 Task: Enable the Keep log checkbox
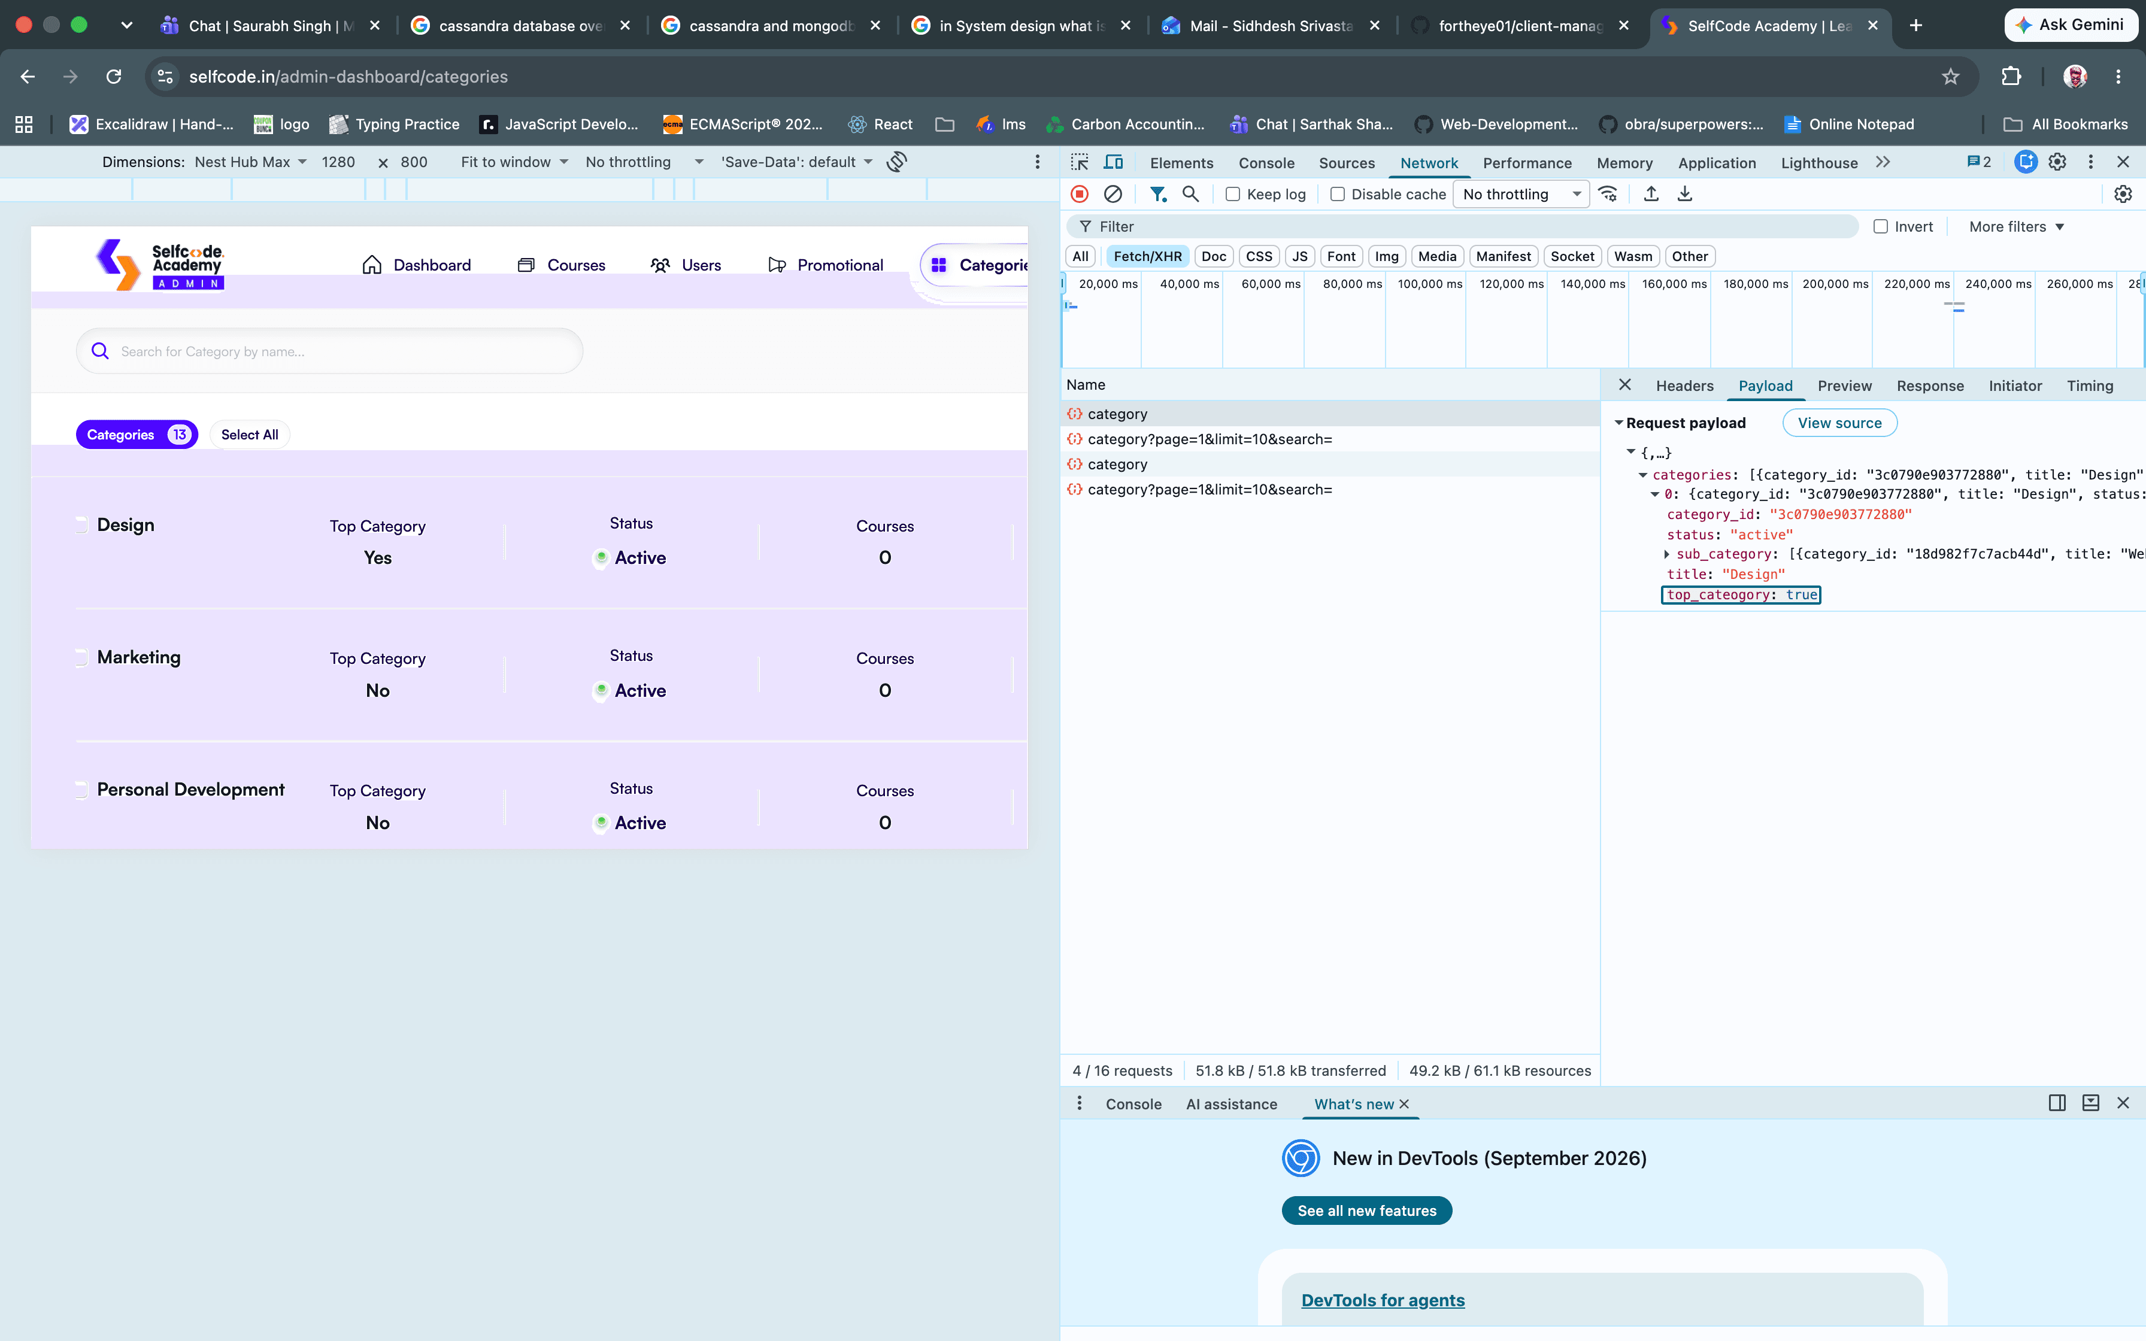click(1233, 194)
